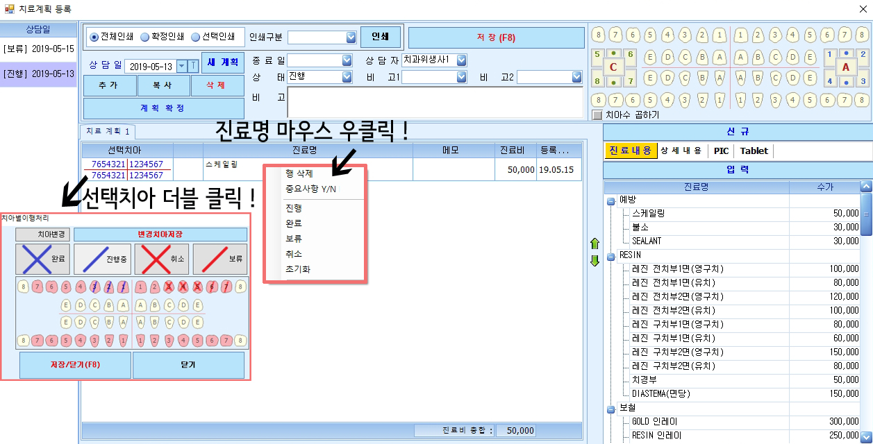Viewport: 873px width, 444px height.
Task: Click the T today button beside the date
Action: tap(193, 66)
